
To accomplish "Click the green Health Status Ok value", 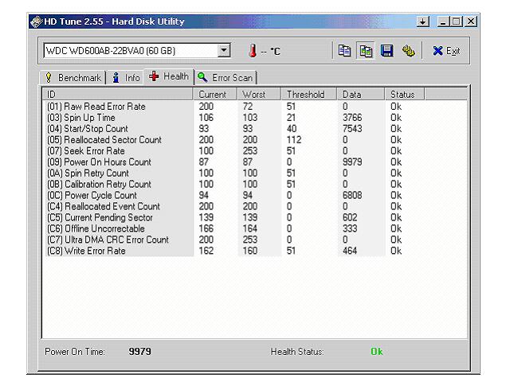I will [x=377, y=352].
